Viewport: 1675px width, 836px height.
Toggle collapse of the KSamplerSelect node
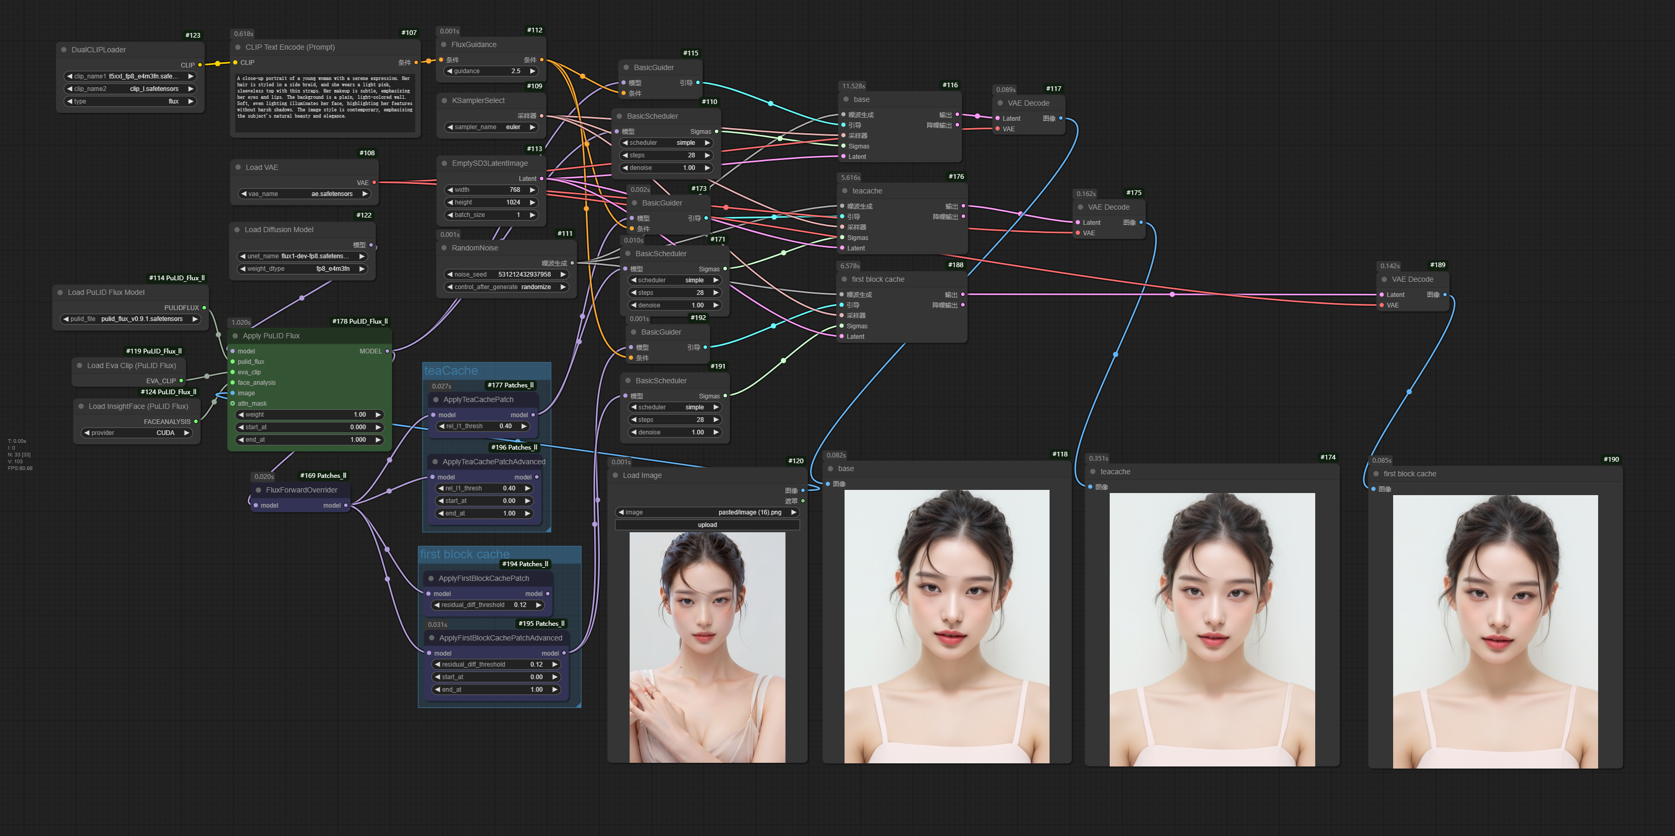coord(445,101)
